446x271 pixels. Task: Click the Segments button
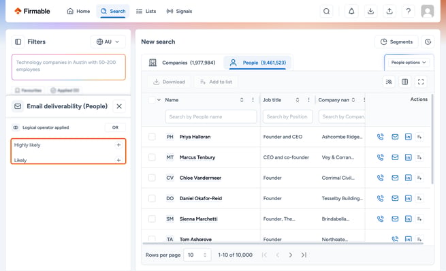(396, 42)
